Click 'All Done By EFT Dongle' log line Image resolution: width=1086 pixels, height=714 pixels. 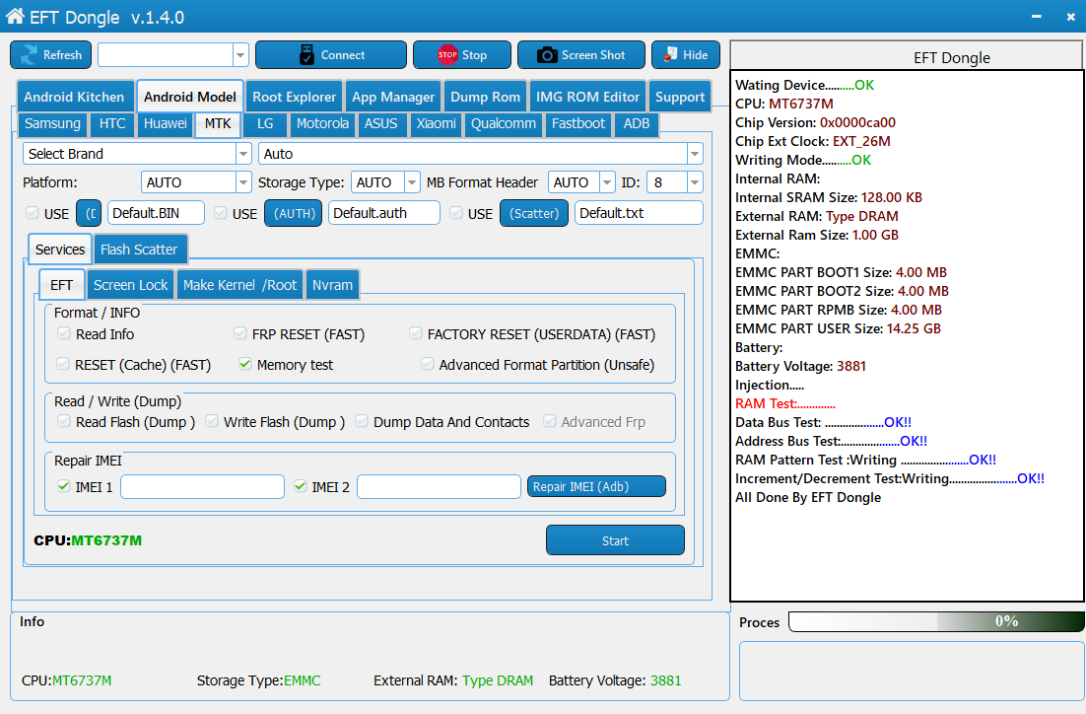coord(808,497)
